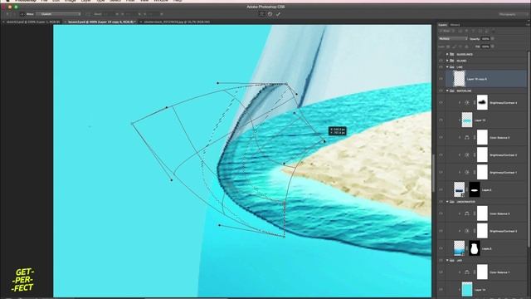This screenshot has width=531, height=299.
Task: Switch to the History panel tab
Action: pos(455,25)
